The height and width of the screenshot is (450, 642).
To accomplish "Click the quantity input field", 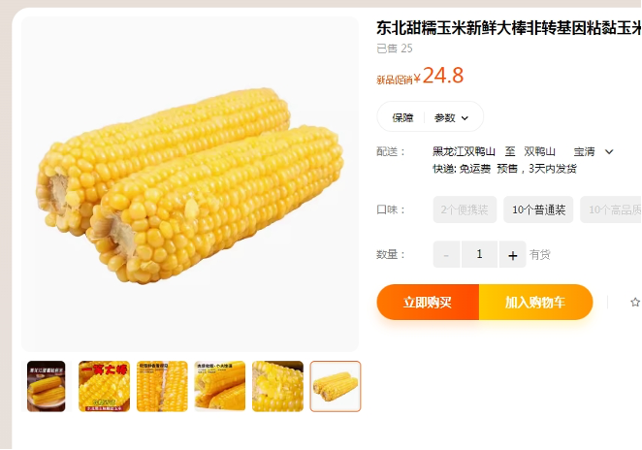I will (x=479, y=255).
